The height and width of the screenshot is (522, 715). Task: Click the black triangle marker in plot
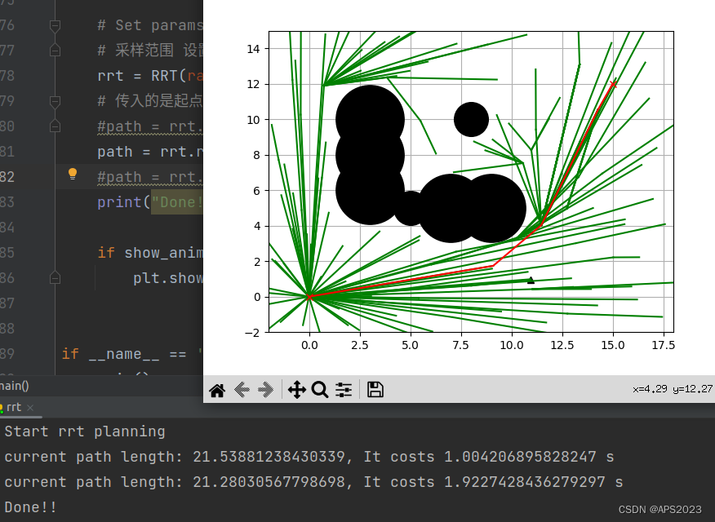pos(531,280)
